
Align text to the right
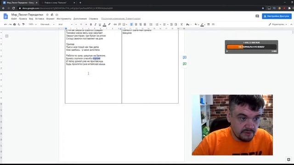pos(141,24)
